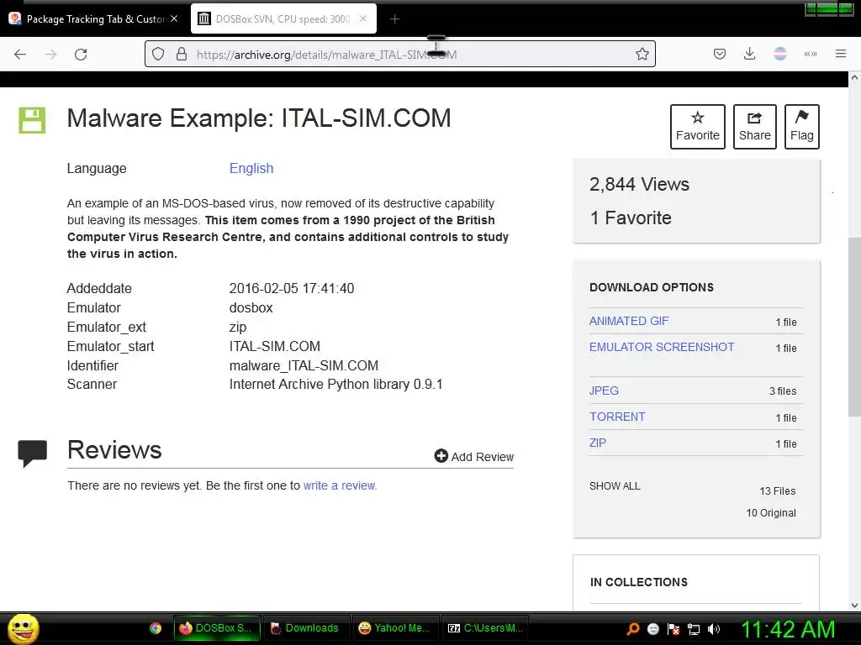
Task: Switch to Package Tracking Tab
Action: pyautogui.click(x=94, y=18)
